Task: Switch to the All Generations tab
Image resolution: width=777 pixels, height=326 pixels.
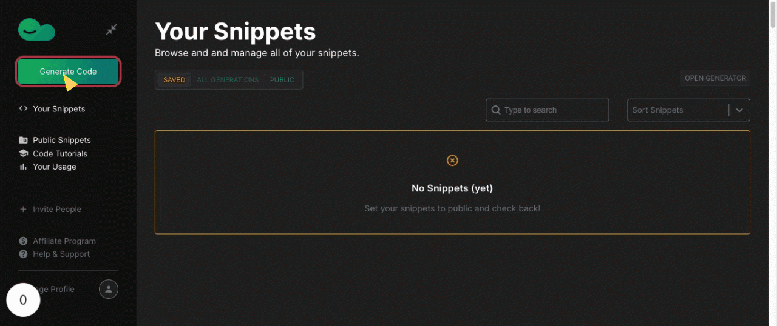Action: tap(228, 80)
